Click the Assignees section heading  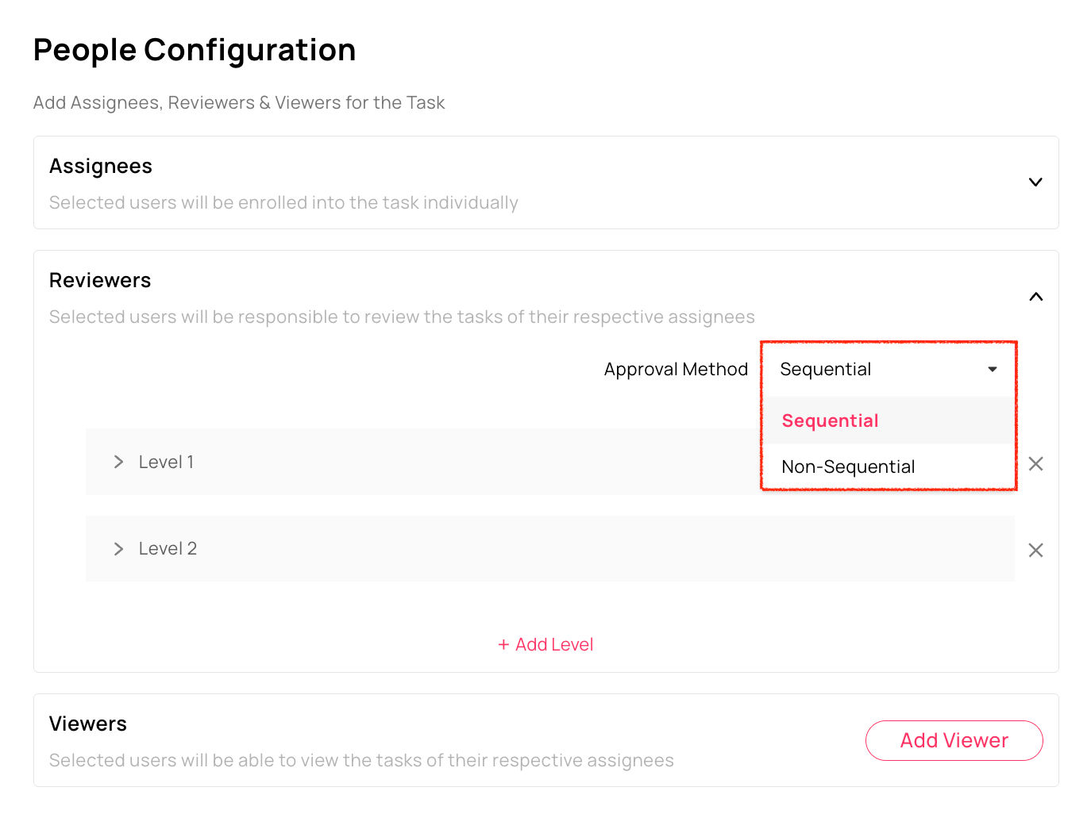(x=101, y=167)
